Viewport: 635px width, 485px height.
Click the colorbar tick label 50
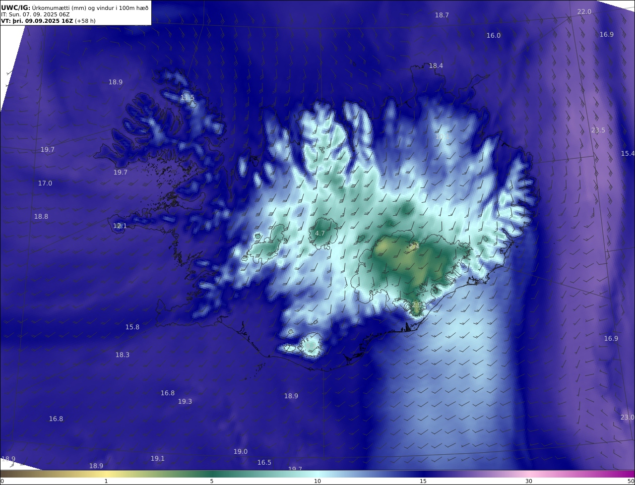(631, 481)
